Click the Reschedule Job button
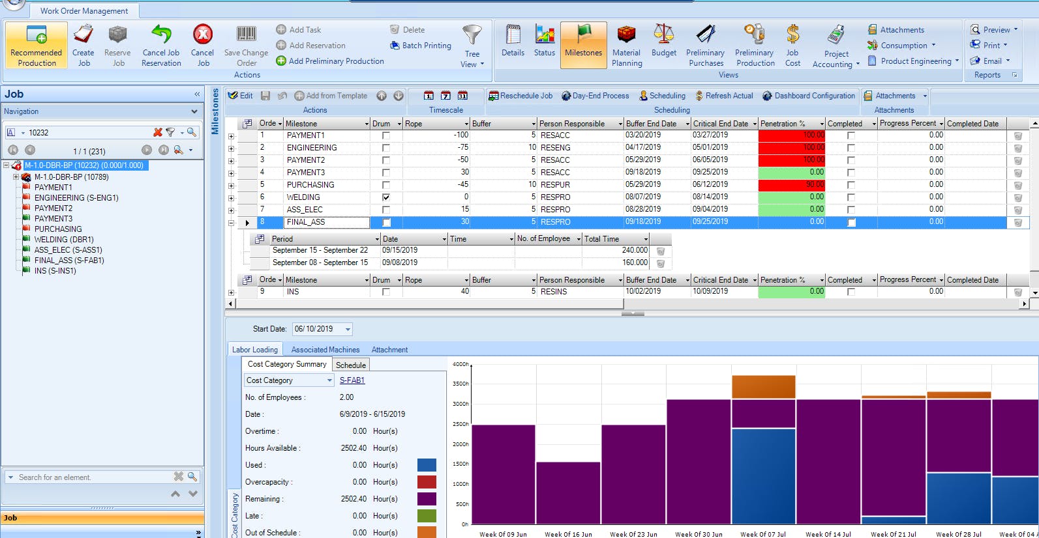The height and width of the screenshot is (538, 1039). 520,96
